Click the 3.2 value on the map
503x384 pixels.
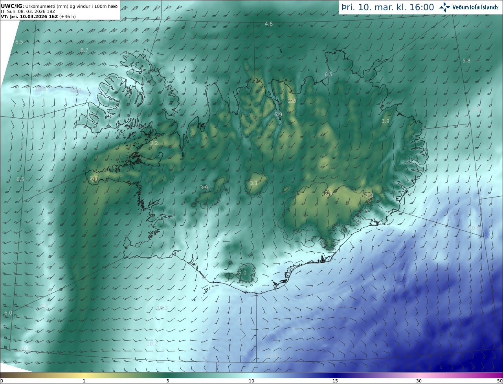(x=154, y=143)
